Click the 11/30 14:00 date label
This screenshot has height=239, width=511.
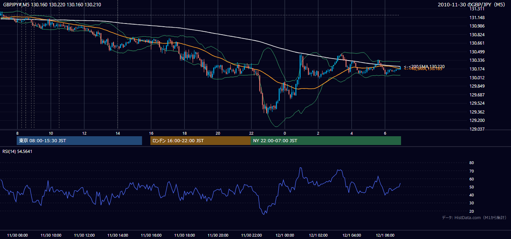[118, 235]
